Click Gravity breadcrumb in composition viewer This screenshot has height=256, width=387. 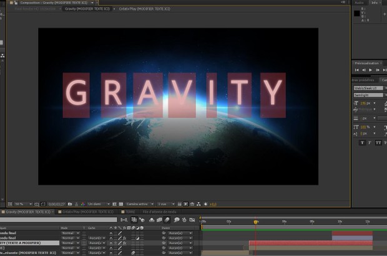pyautogui.click(x=87, y=9)
